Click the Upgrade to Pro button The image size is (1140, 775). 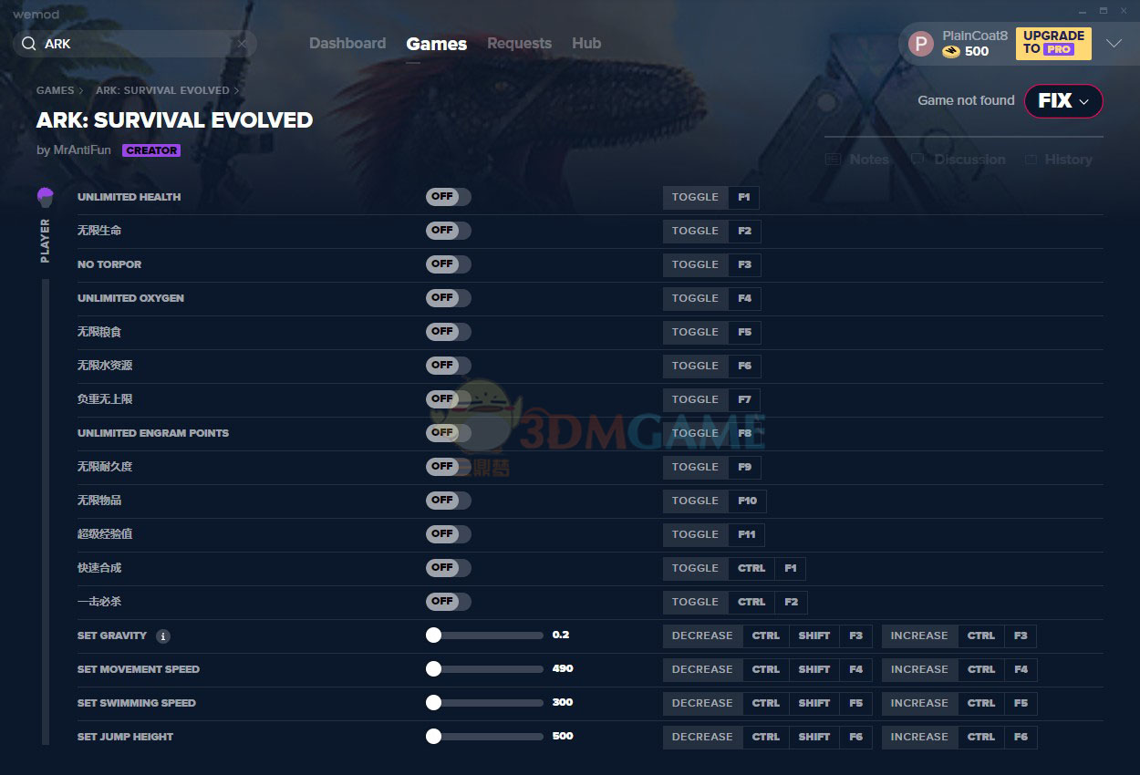(1053, 43)
